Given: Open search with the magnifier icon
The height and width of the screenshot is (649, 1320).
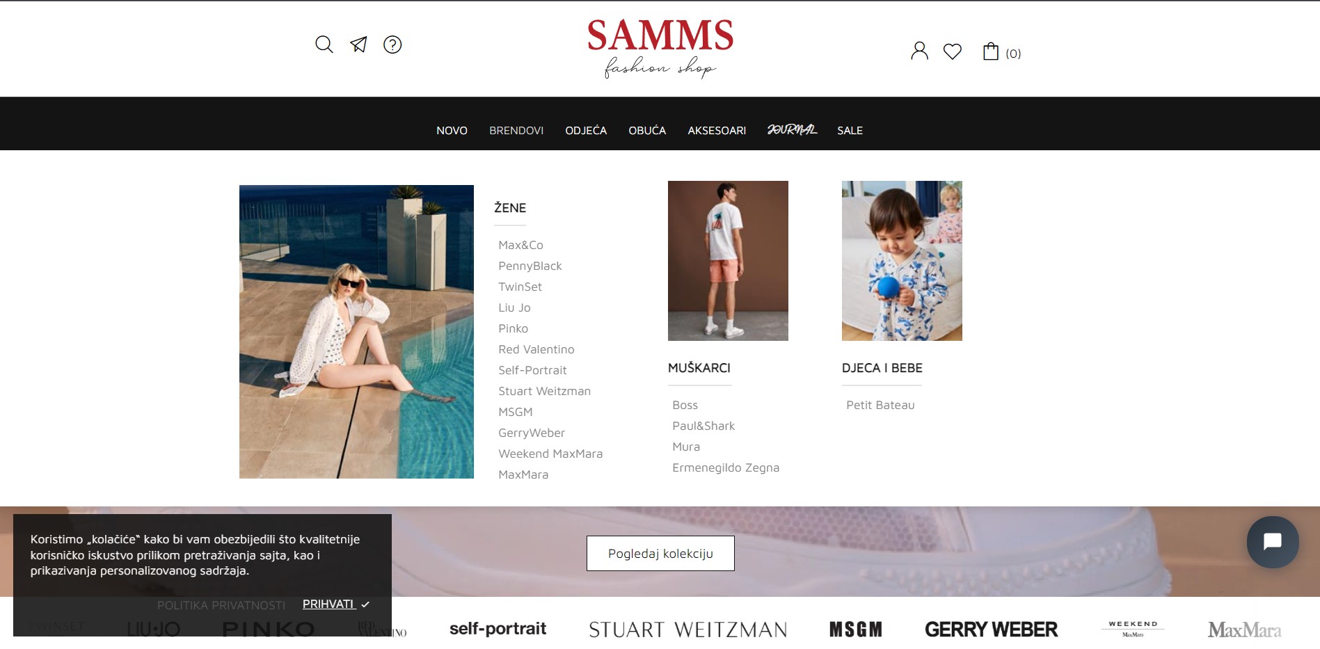Looking at the screenshot, I should tap(324, 45).
